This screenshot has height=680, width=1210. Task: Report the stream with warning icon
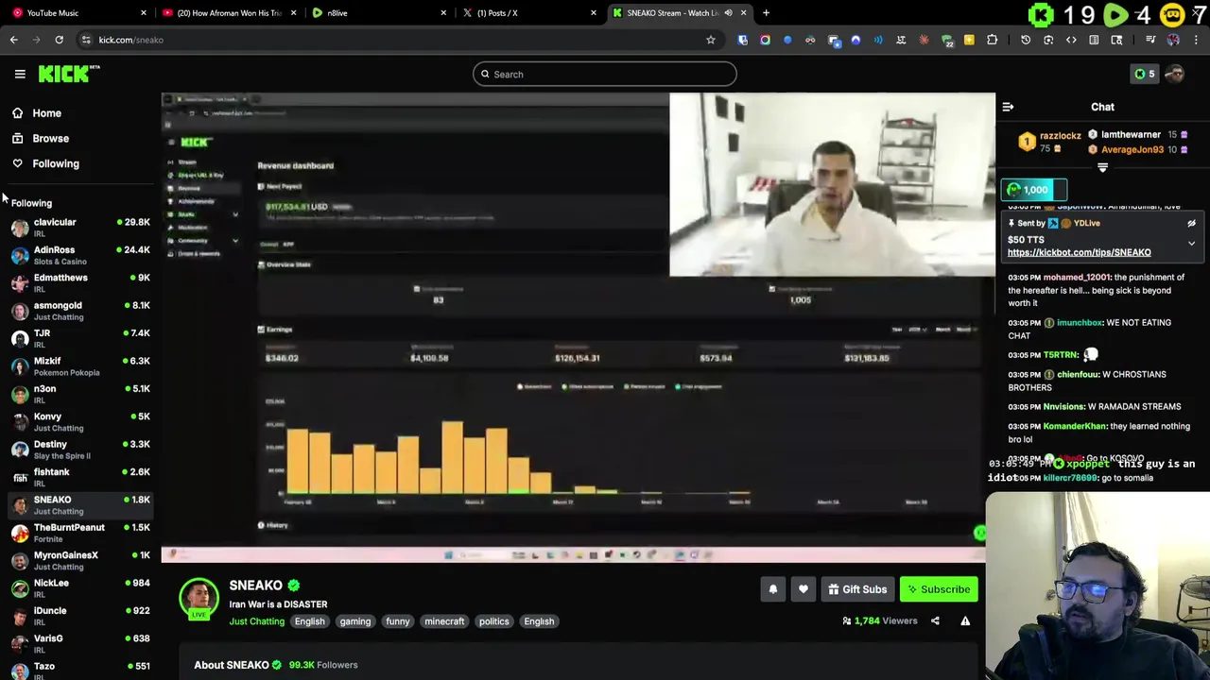coord(965,620)
